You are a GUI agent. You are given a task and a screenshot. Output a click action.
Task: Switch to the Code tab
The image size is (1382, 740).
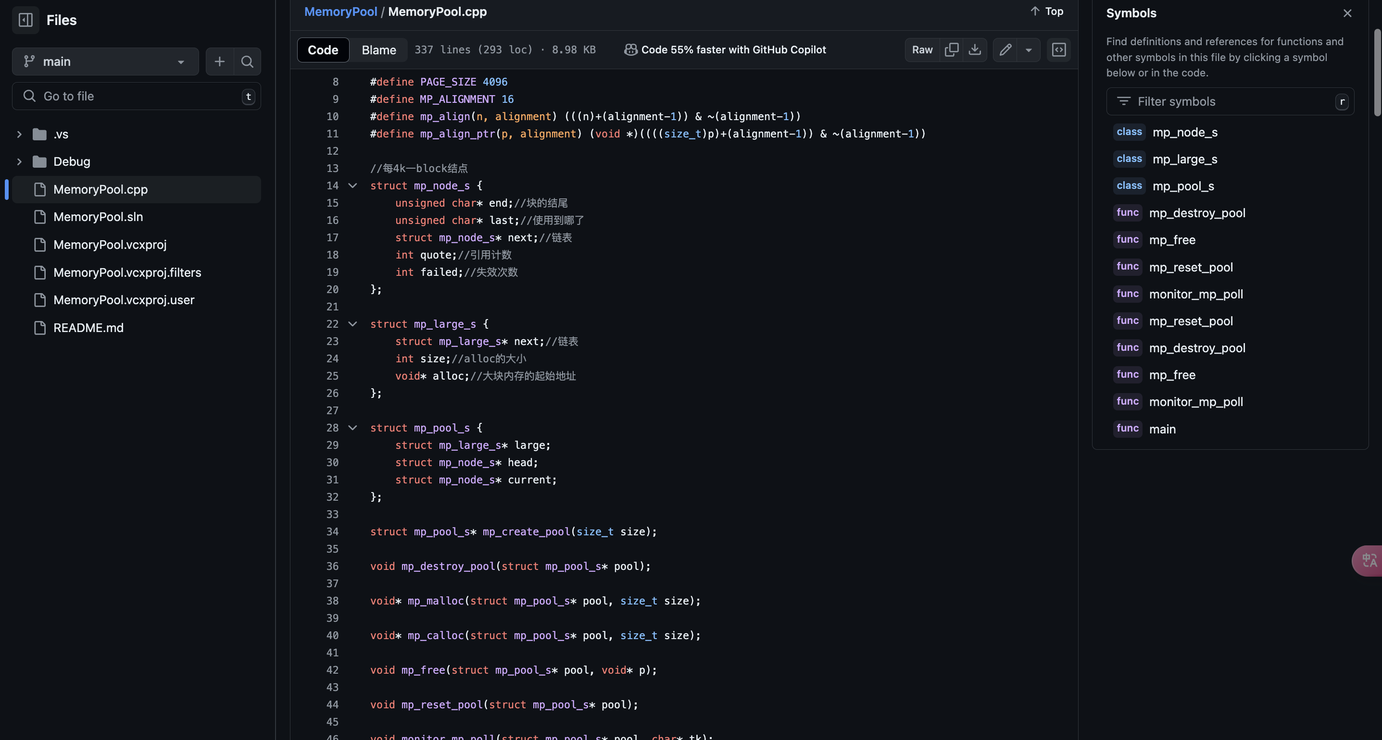coord(323,50)
